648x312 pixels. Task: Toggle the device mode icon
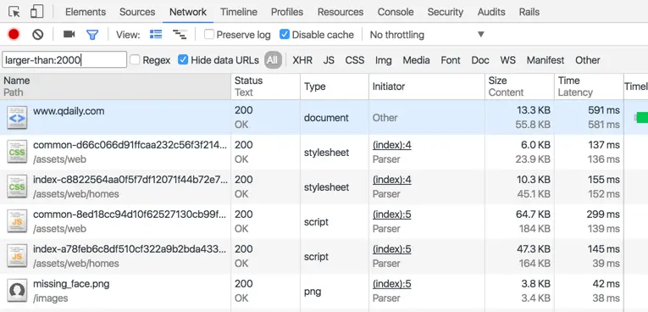[x=36, y=12]
